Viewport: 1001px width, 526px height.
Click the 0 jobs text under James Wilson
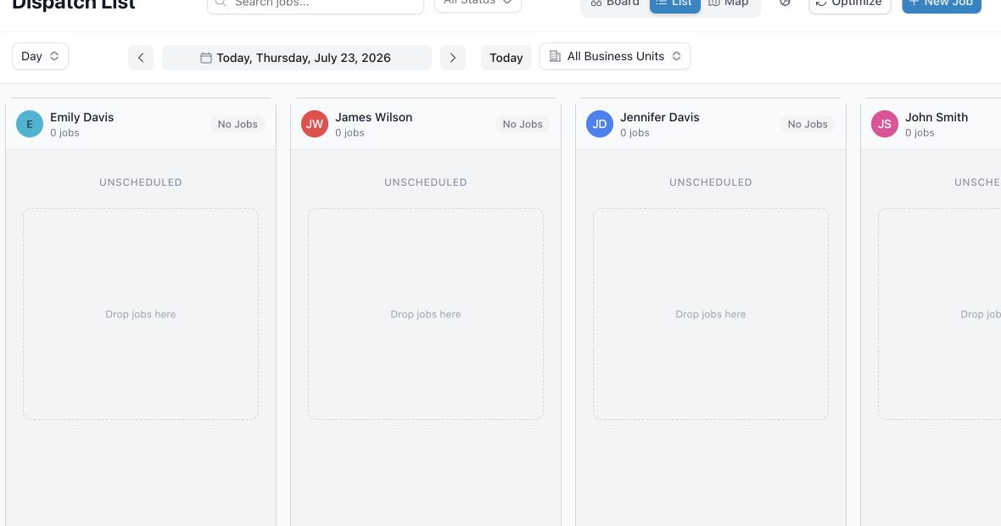(x=350, y=133)
